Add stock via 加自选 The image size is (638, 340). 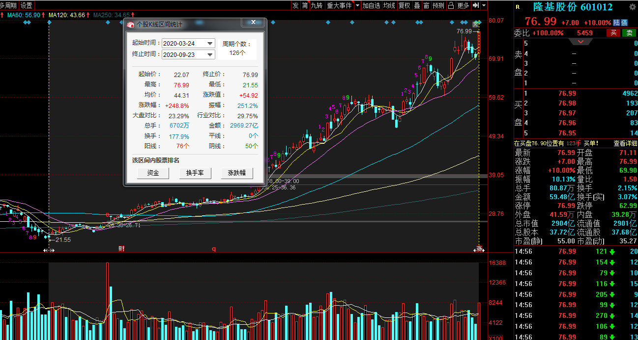tap(371, 5)
